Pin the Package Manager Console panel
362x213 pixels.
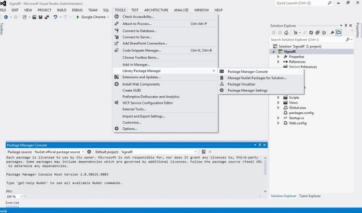click(x=260, y=145)
